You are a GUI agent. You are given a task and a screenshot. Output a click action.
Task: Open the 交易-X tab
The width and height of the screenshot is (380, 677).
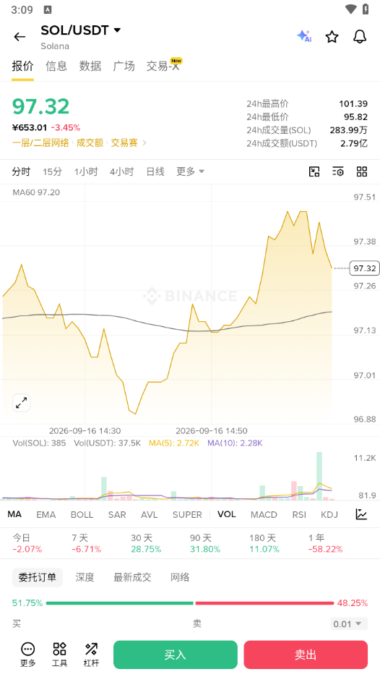(163, 66)
